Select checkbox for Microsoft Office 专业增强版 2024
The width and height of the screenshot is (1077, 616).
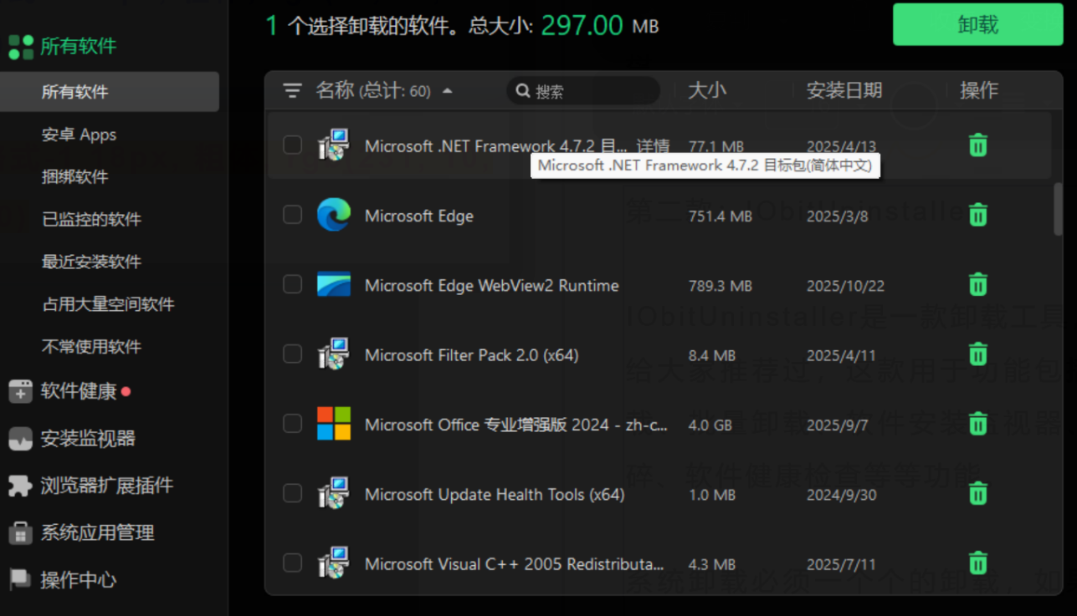pos(292,424)
